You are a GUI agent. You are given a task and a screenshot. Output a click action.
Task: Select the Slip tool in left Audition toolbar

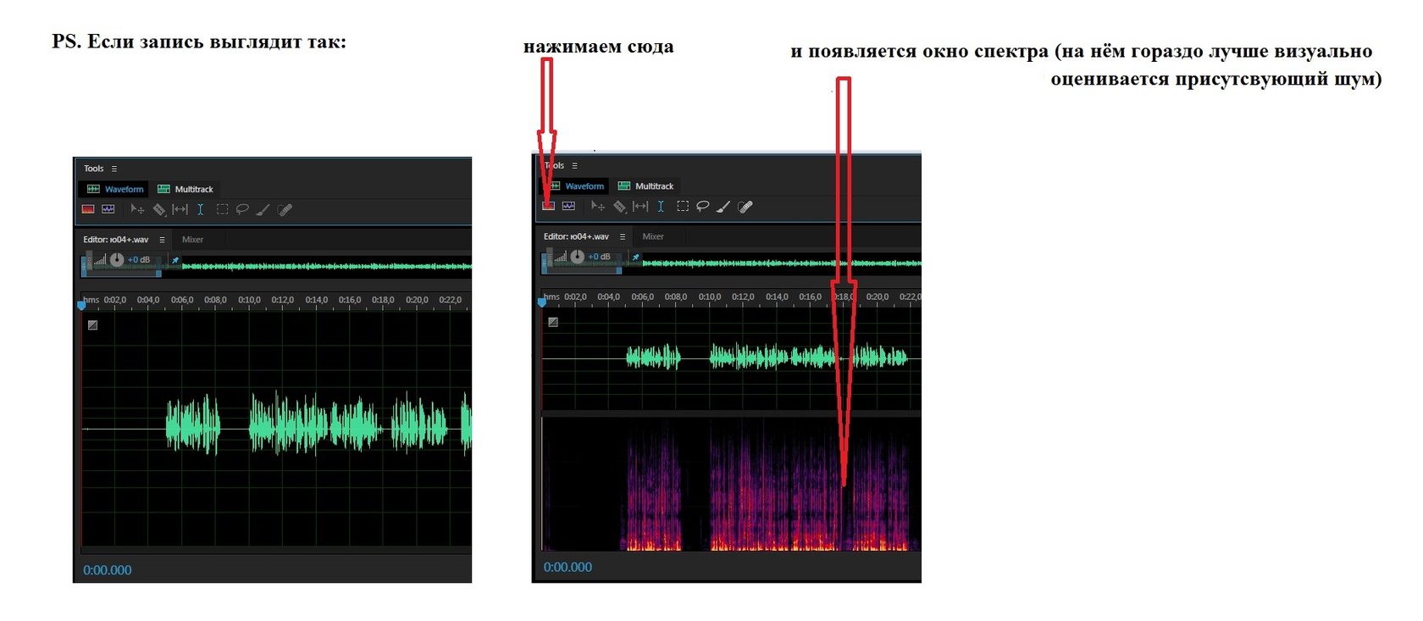click(x=180, y=209)
